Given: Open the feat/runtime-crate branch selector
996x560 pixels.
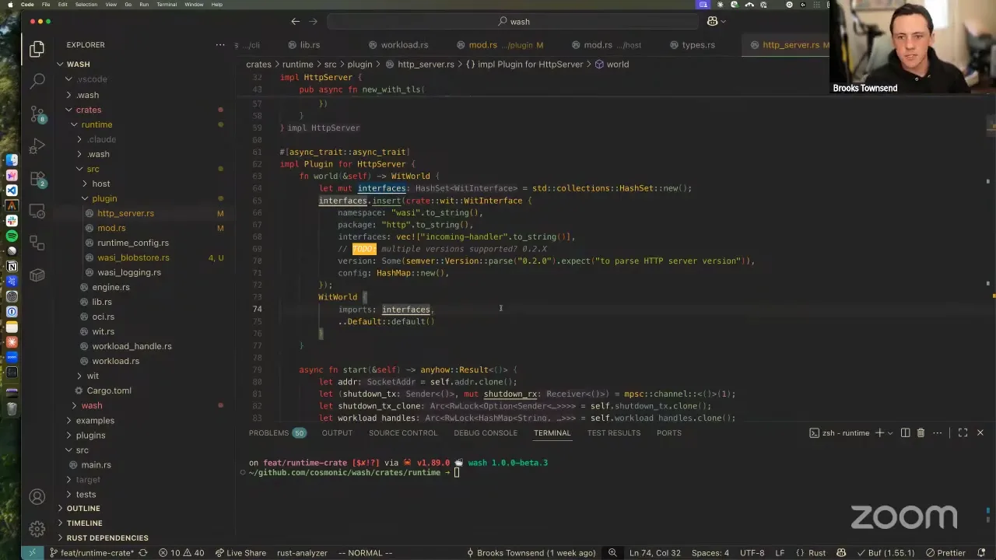Looking at the screenshot, I should [92, 553].
